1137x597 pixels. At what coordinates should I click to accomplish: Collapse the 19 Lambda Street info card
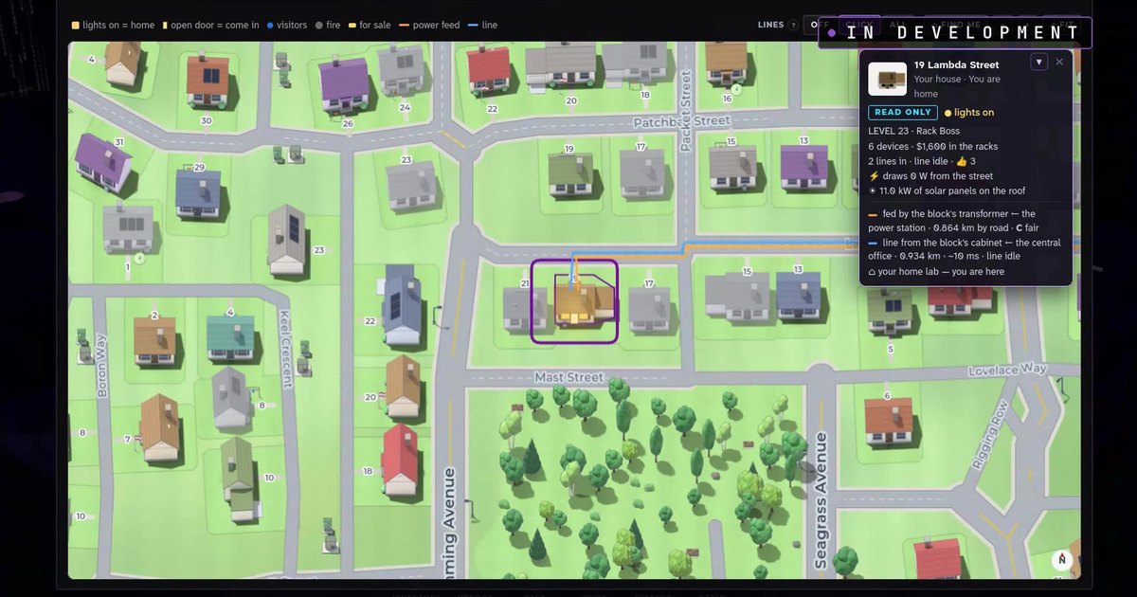(1039, 63)
